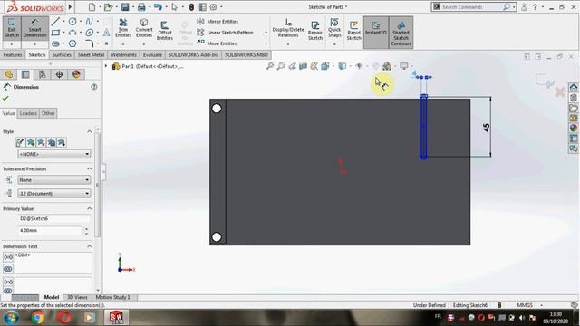The image size is (580, 326).
Task: Click the Zoom to Fit icon
Action: pos(270,66)
